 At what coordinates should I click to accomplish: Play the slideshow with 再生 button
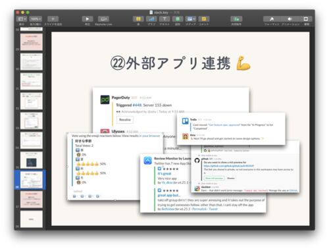tap(87, 19)
